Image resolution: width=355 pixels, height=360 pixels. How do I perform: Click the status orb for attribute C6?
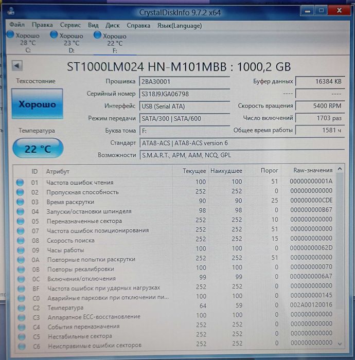(x=22, y=346)
